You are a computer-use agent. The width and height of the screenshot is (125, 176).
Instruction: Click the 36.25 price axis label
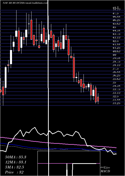[x=116, y=76]
